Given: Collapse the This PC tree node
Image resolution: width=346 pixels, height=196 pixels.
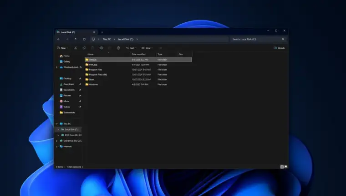Looking at the screenshot, I should click(57, 124).
